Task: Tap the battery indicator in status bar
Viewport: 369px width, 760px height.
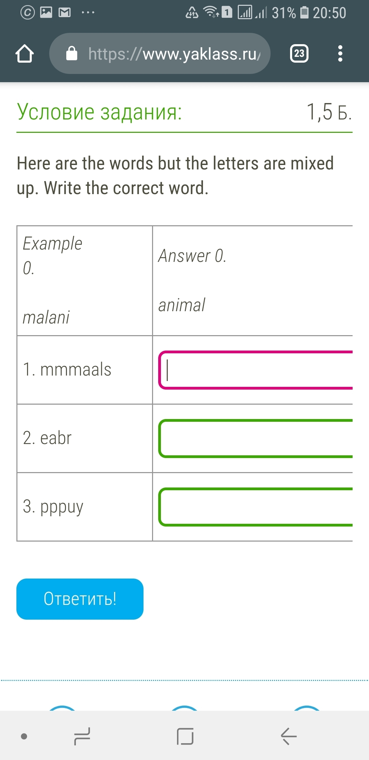Action: click(304, 13)
